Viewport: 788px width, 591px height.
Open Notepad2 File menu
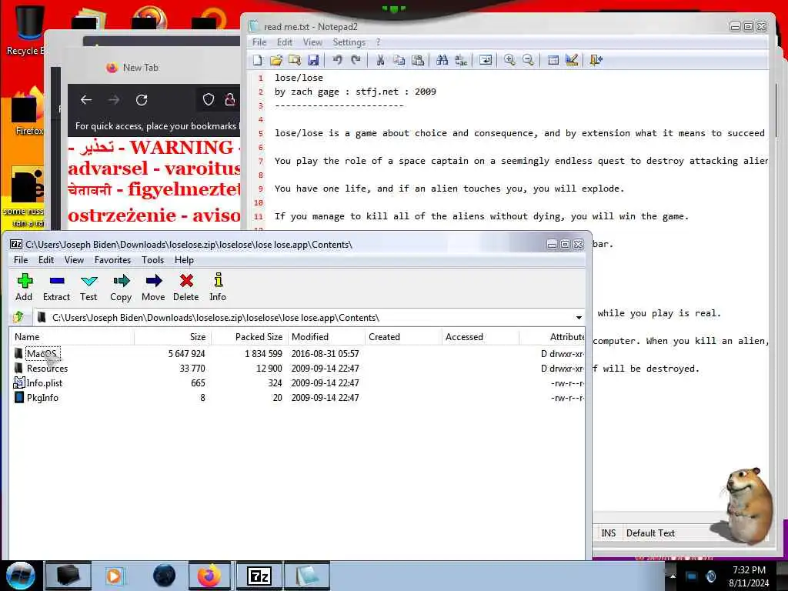[x=259, y=42]
